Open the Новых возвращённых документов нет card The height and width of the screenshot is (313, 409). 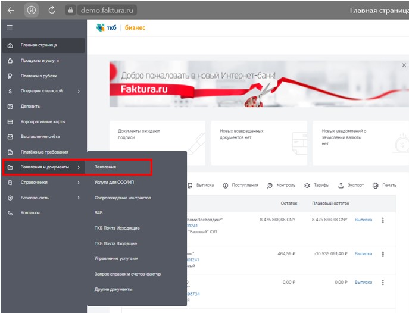tap(259, 143)
